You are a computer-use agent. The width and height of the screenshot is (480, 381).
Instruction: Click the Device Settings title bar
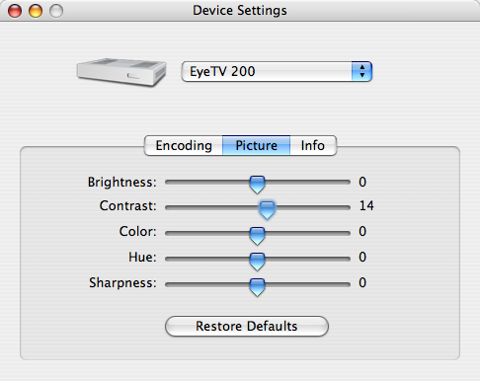(240, 11)
